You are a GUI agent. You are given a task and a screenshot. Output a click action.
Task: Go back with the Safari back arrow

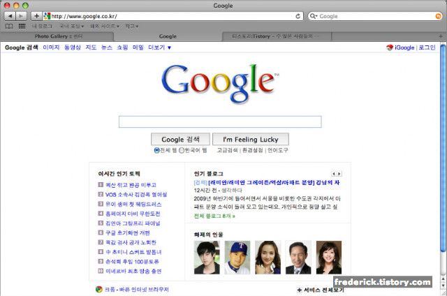(x=10, y=16)
